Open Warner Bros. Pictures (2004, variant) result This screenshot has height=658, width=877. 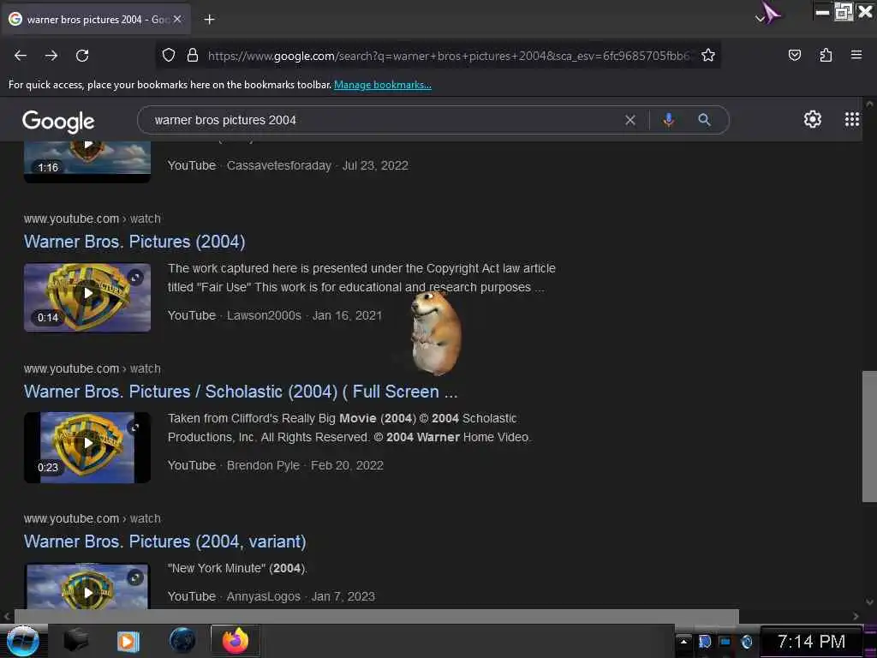point(165,541)
